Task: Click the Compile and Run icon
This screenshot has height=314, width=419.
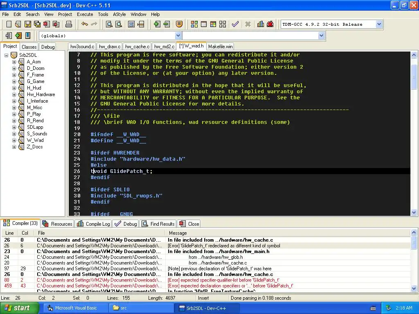Action: click(x=213, y=24)
